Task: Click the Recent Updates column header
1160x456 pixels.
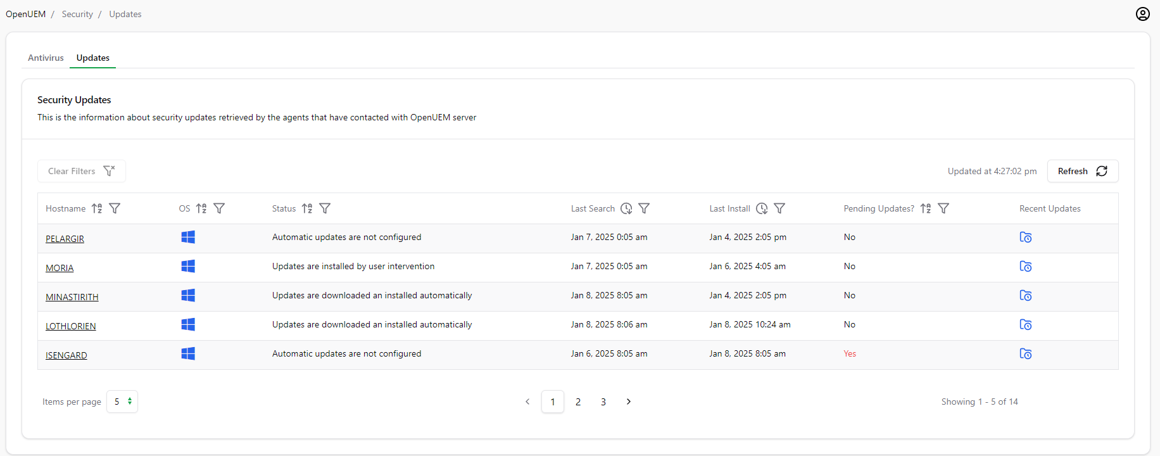Action: (1050, 208)
